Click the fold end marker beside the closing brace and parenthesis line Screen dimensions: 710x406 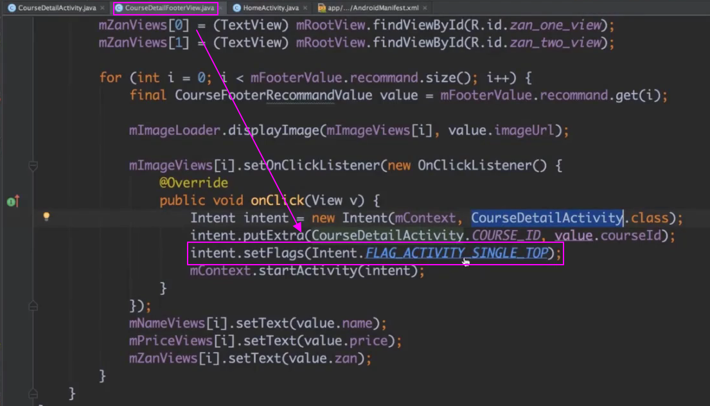tap(33, 306)
